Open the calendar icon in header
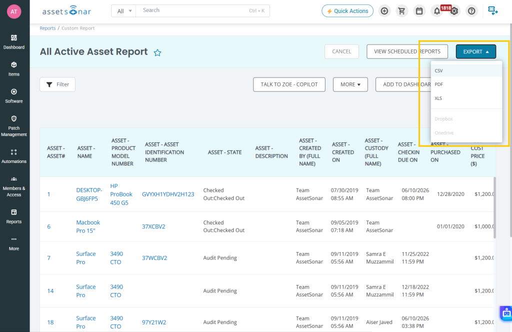 point(419,11)
